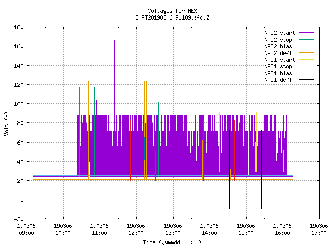Click the 180 volt axis tick label

(19, 27)
